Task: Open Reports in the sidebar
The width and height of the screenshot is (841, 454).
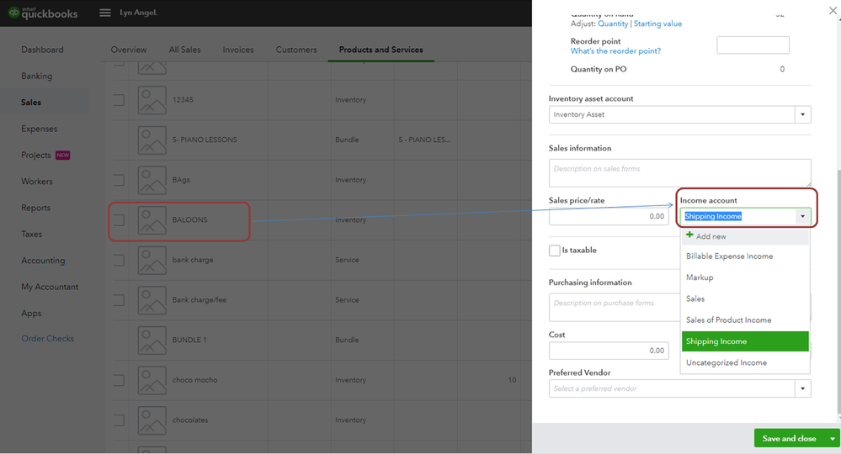Action: (x=36, y=208)
